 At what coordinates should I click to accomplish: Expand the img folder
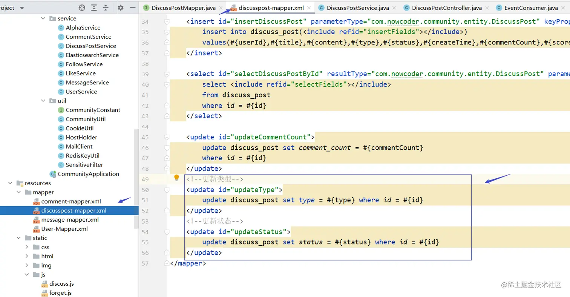(27, 265)
